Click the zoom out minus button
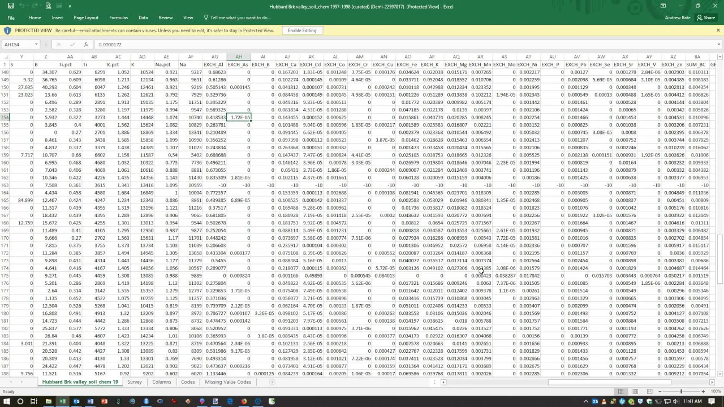The height and width of the screenshot is (407, 724). pyautogui.click(x=660, y=391)
